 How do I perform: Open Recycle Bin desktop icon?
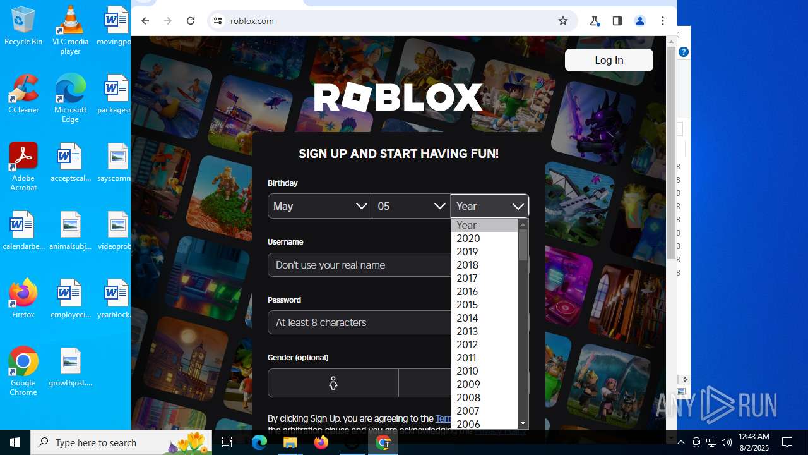click(x=23, y=27)
